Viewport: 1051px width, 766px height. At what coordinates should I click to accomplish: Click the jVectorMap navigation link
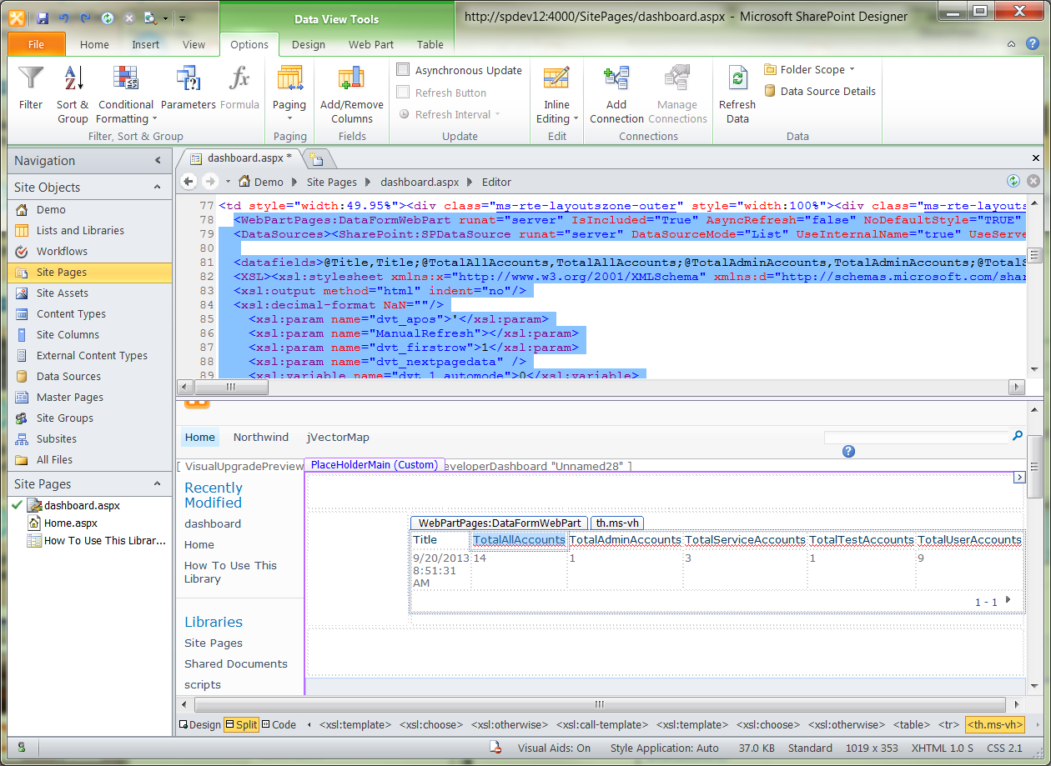[338, 437]
